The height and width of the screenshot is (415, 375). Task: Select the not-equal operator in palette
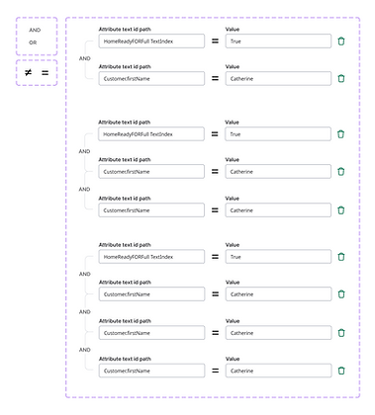point(29,72)
